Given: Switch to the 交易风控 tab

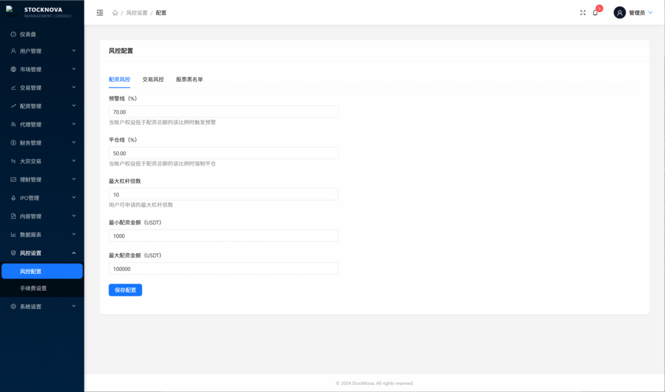Looking at the screenshot, I should (x=153, y=79).
